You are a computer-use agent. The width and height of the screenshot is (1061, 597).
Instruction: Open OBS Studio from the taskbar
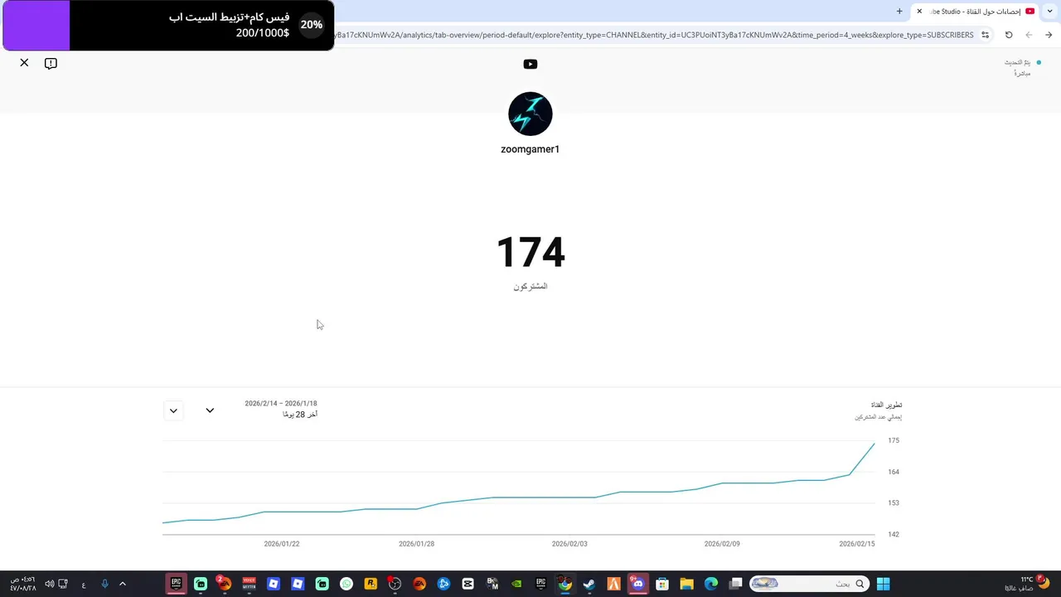(x=395, y=584)
